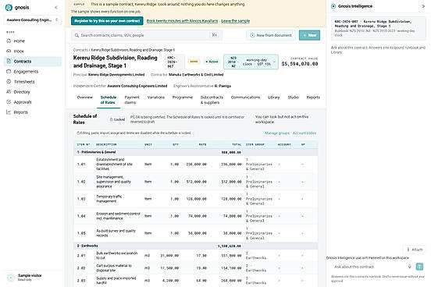Select row 1.01 Establishment and disestablishment
This screenshot has height=287, width=431.
(196, 165)
